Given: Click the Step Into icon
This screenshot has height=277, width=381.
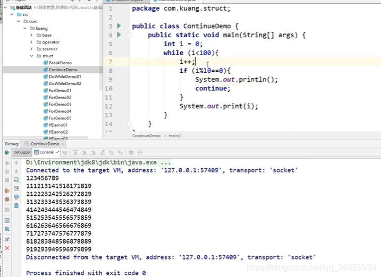Looking at the screenshot, I should point(84,153).
